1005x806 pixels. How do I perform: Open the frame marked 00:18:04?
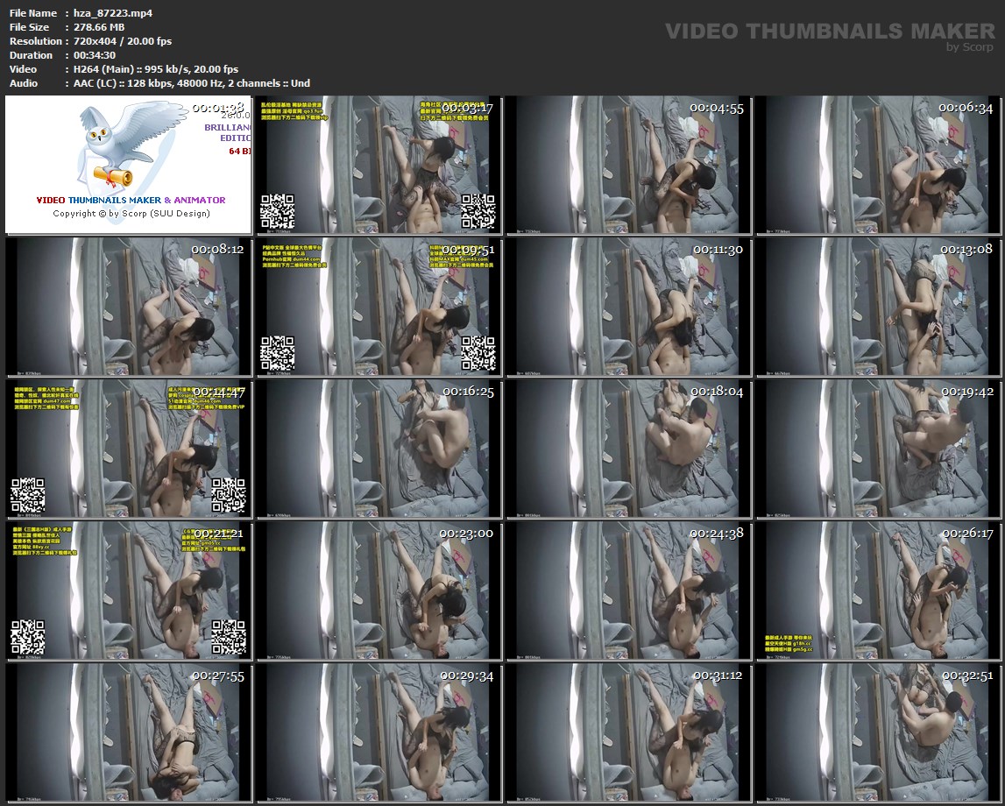(628, 449)
